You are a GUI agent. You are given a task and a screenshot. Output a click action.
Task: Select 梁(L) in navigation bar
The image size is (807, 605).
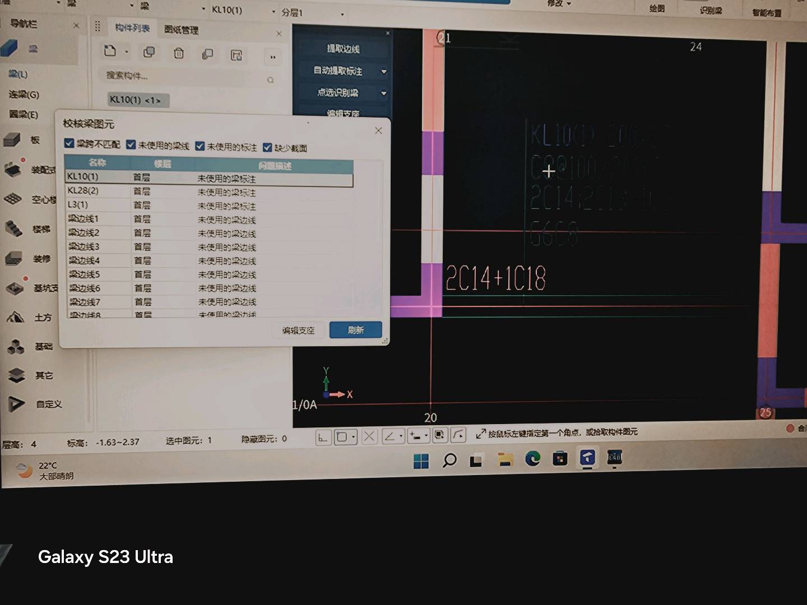pos(18,74)
